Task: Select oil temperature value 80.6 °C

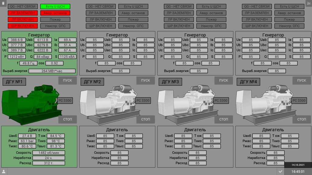Action: click(27, 146)
